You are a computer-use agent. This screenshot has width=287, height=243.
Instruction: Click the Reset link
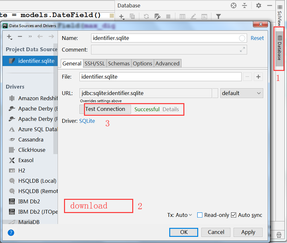[257, 38]
